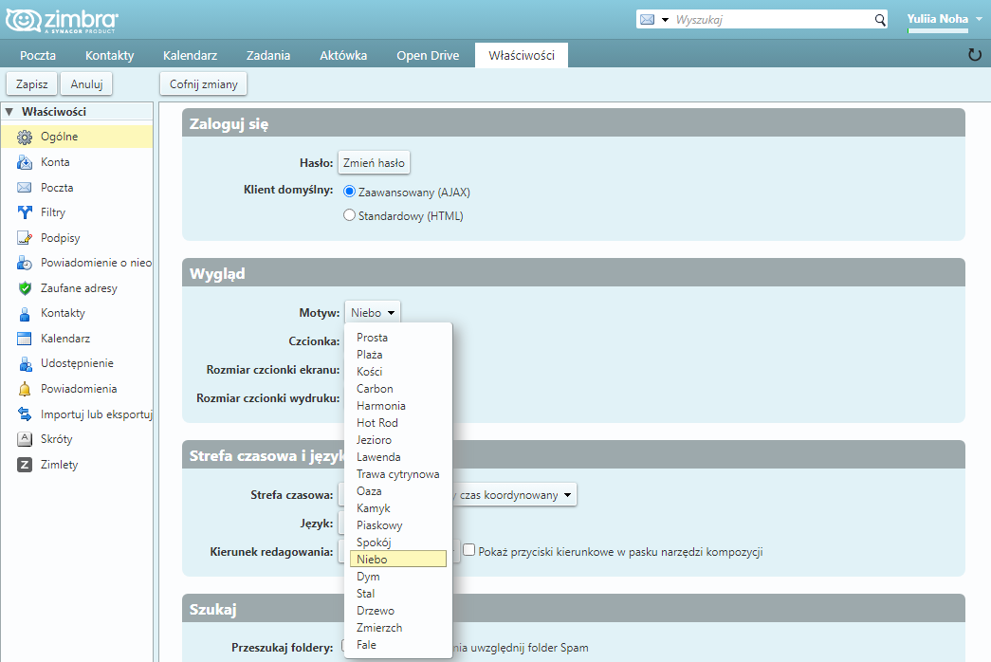Select Standardowy (HTML) radio button
This screenshot has width=991, height=662.
click(x=349, y=215)
